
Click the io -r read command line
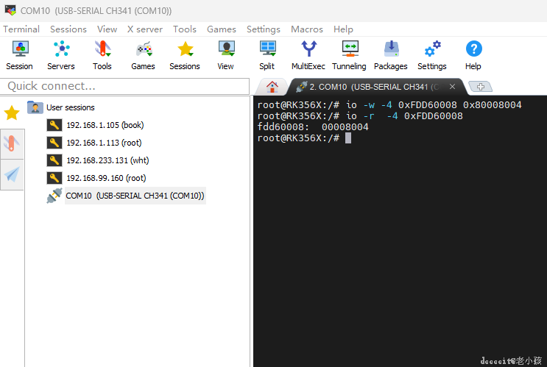pos(360,116)
